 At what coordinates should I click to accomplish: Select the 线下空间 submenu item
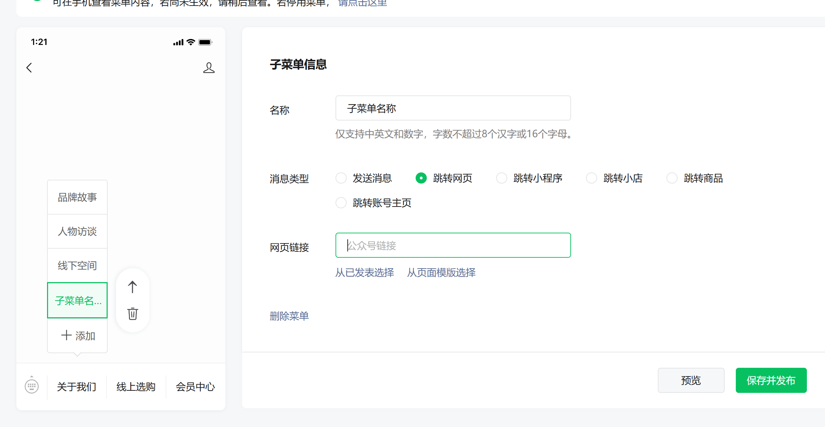tap(77, 266)
